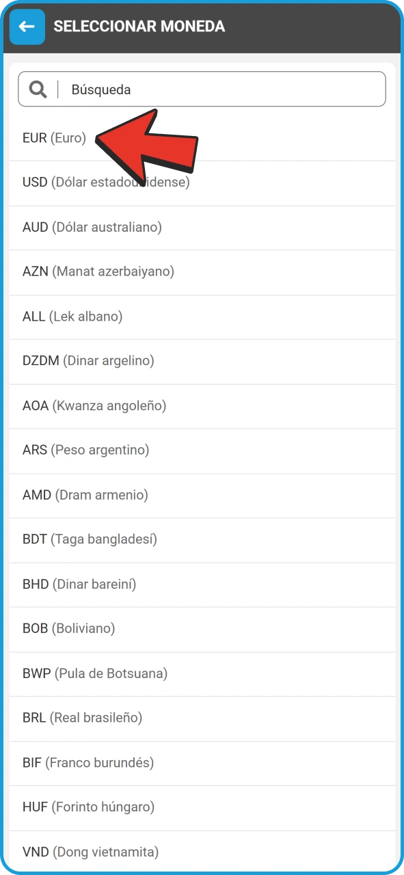Select AMD (Dram armenio)
Screen dimensions: 404x875
pyautogui.click(x=202, y=496)
